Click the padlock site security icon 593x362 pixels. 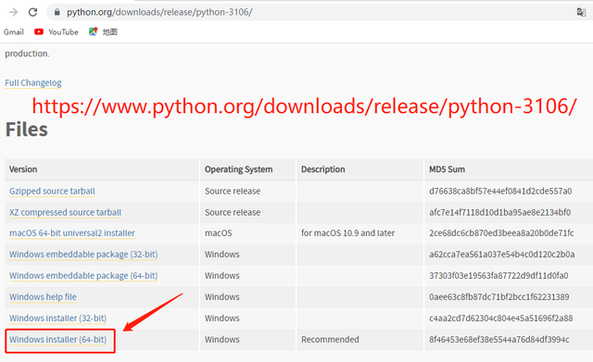click(x=57, y=12)
